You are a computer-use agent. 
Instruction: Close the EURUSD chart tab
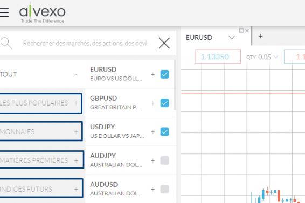coord(247,31)
